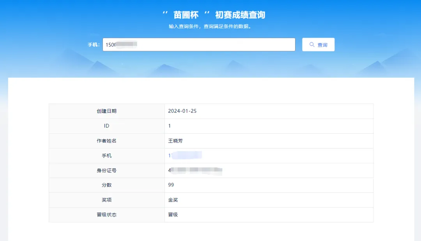This screenshot has width=421, height=241.
Task: Click the blue phone number link in table
Action: (185, 155)
